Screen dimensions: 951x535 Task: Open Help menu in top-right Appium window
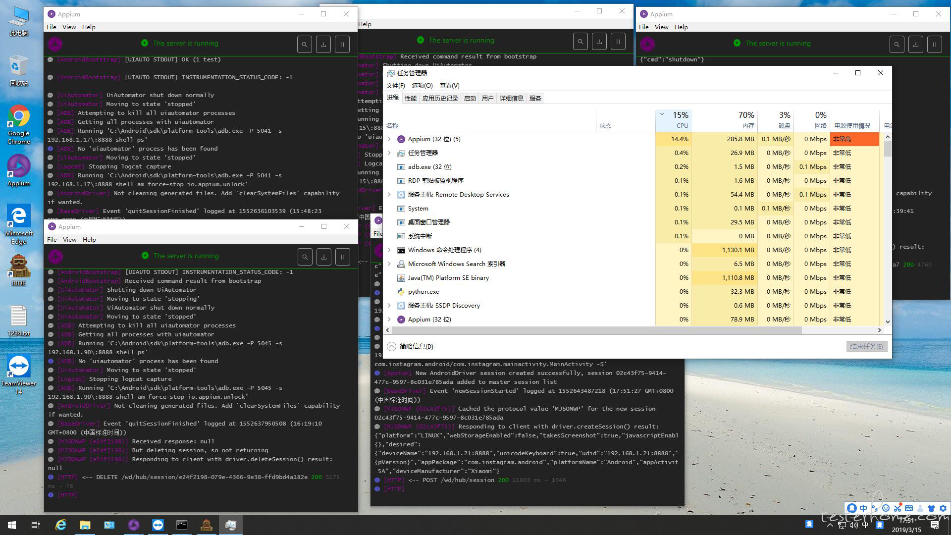[681, 27]
